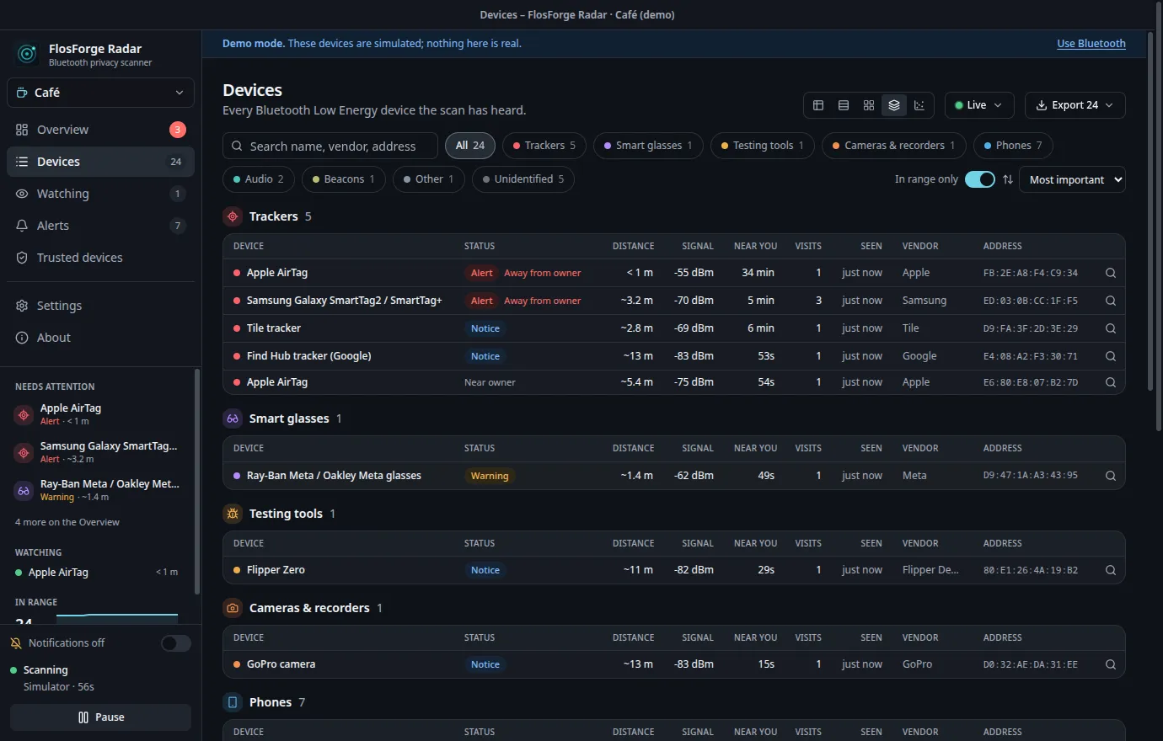Select the grouped layers view icon
Viewport: 1163px width, 741px height.
click(x=893, y=105)
